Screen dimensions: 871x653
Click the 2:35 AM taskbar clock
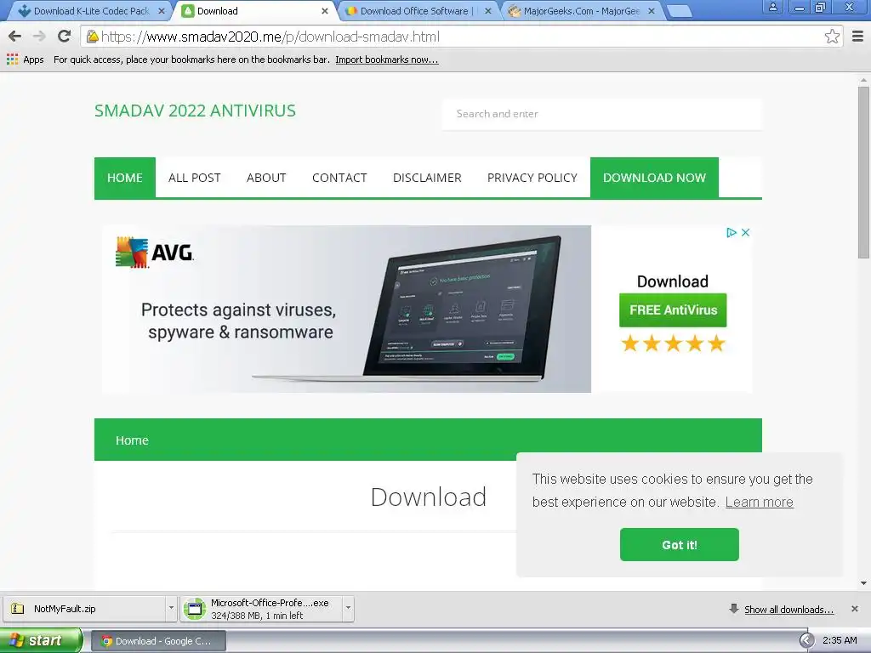tap(840, 640)
